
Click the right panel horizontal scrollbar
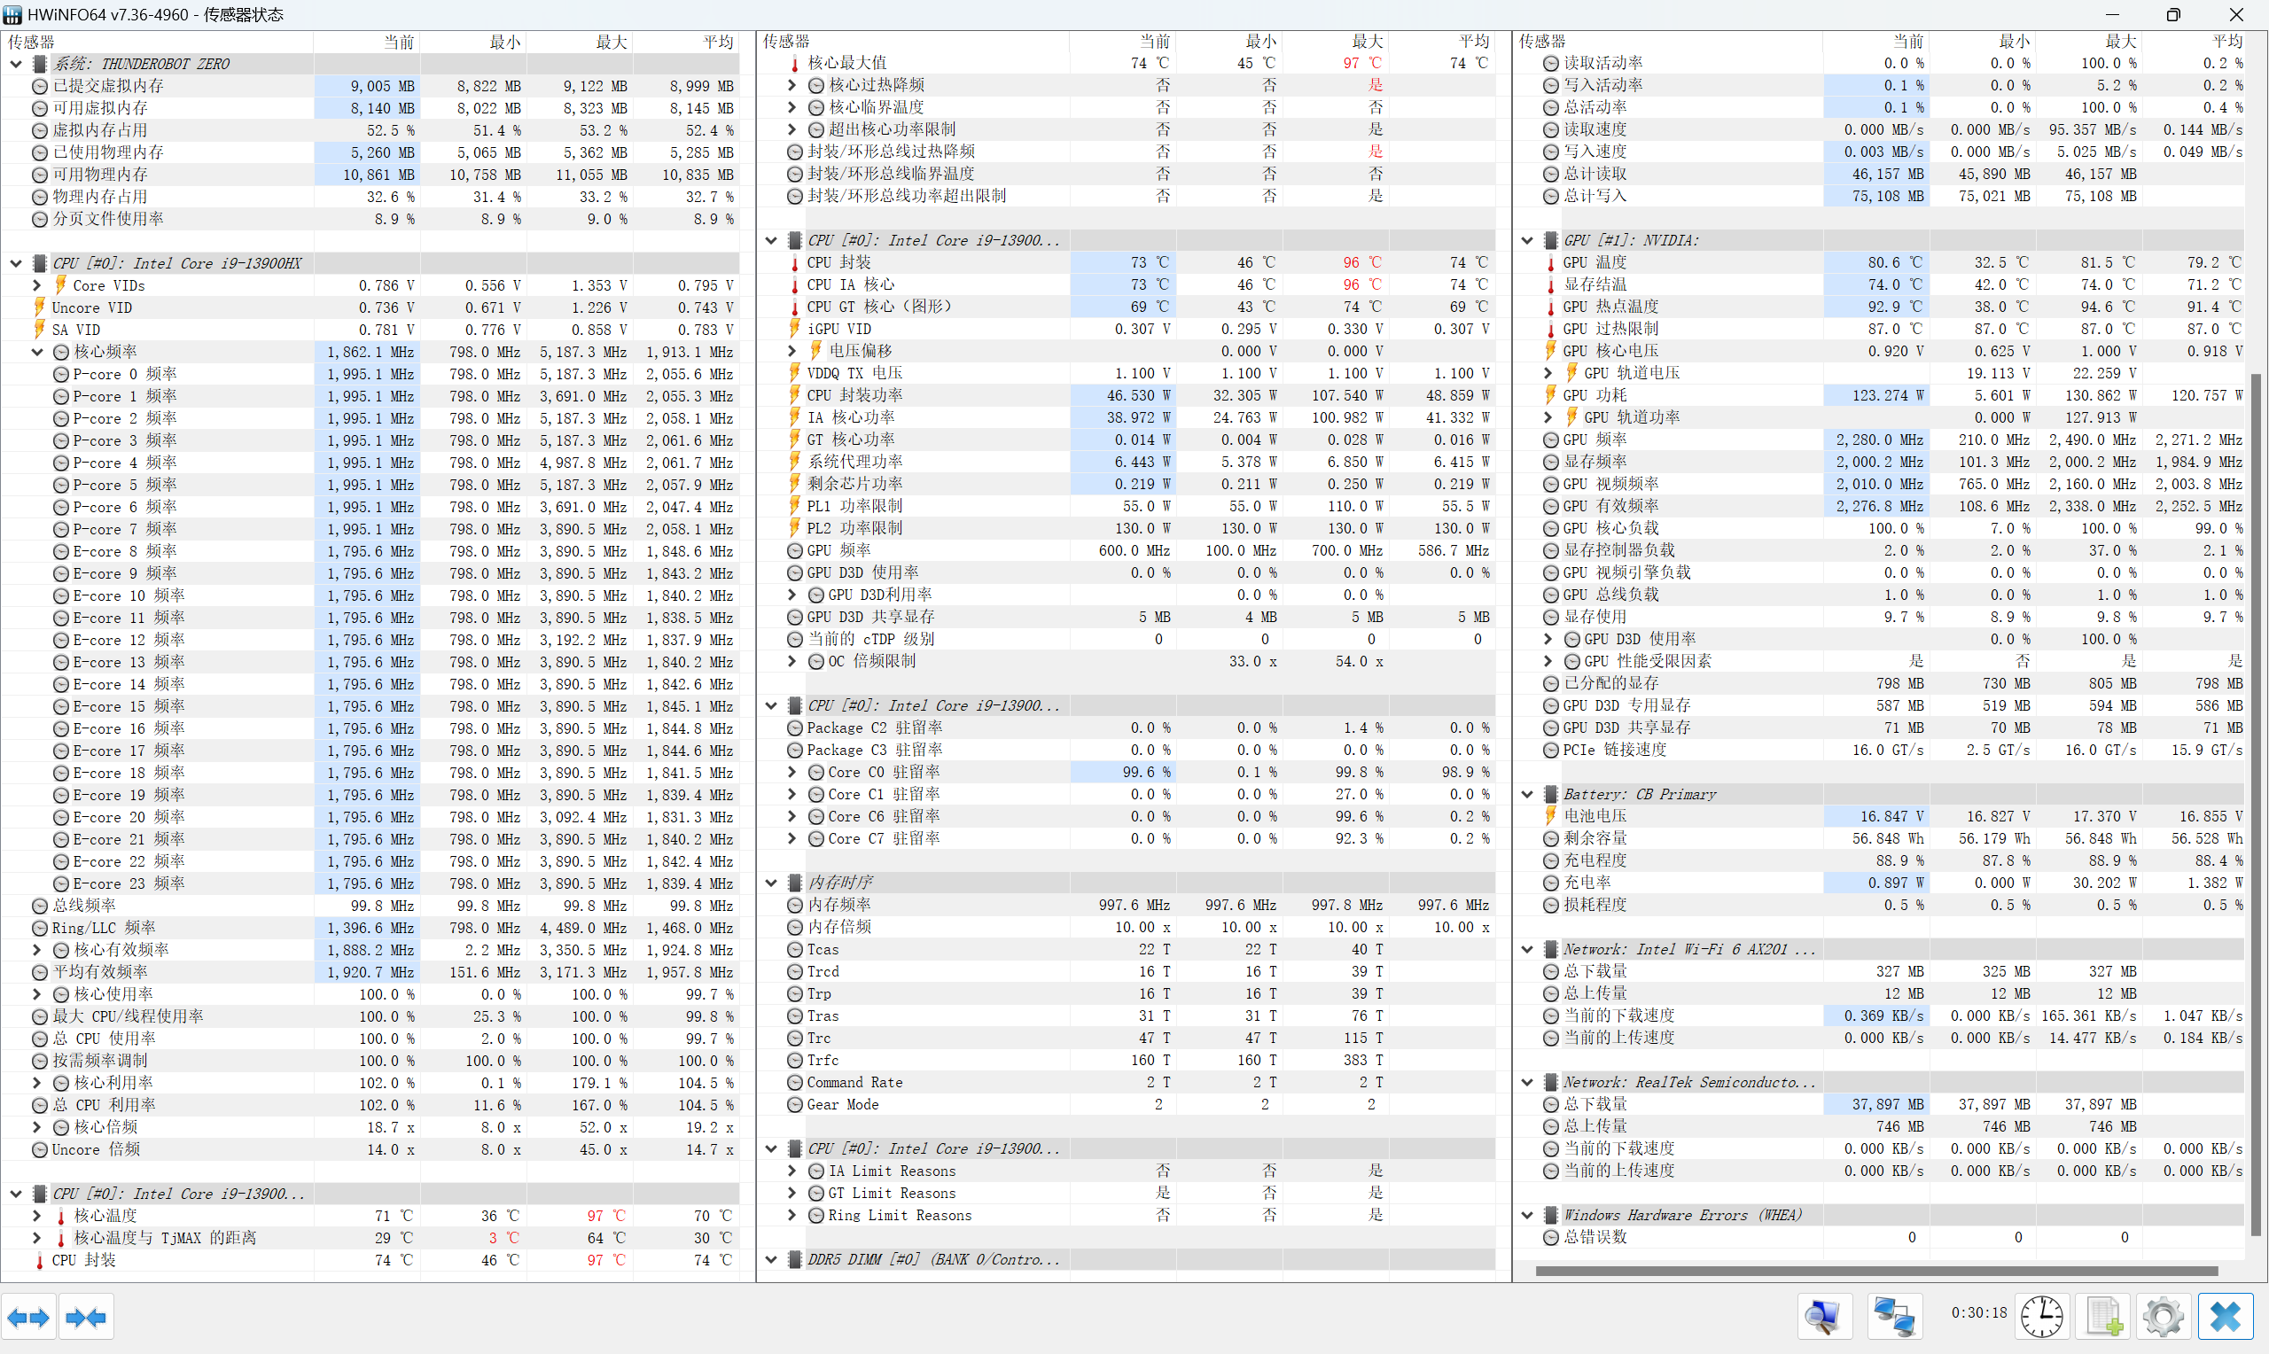tap(1875, 1271)
